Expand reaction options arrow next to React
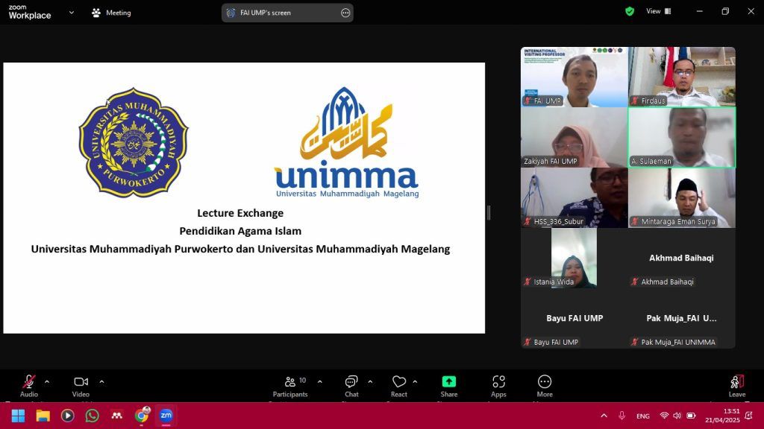Image resolution: width=764 pixels, height=429 pixels. click(415, 382)
